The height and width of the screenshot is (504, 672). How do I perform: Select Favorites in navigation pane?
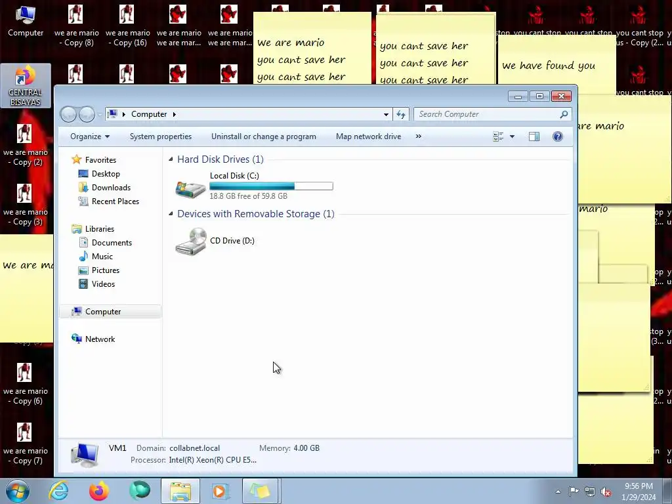100,160
